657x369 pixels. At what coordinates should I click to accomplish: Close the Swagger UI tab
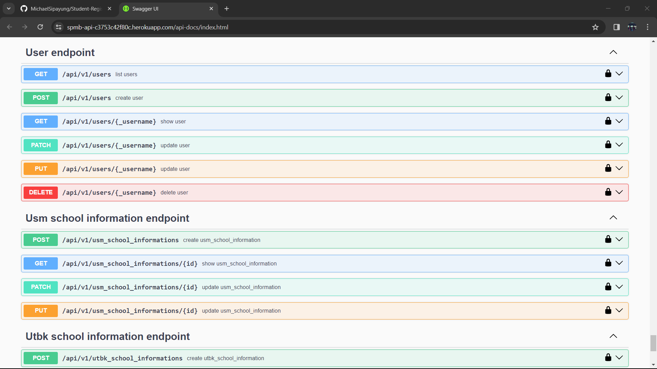coord(211,9)
